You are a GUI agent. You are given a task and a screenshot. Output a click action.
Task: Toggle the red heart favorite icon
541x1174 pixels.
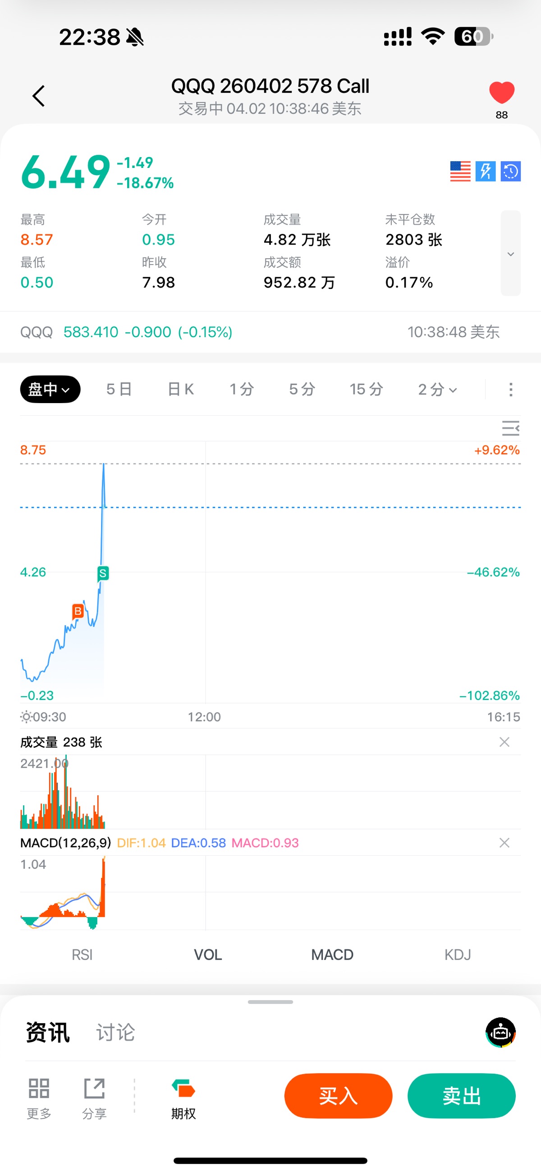click(x=501, y=93)
